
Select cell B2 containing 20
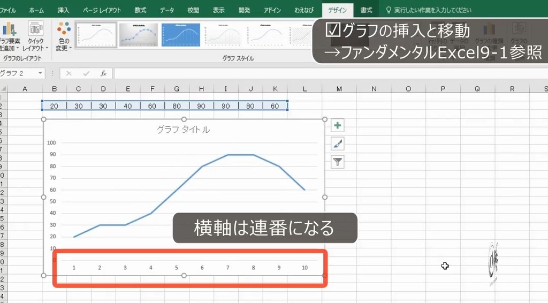click(54, 106)
